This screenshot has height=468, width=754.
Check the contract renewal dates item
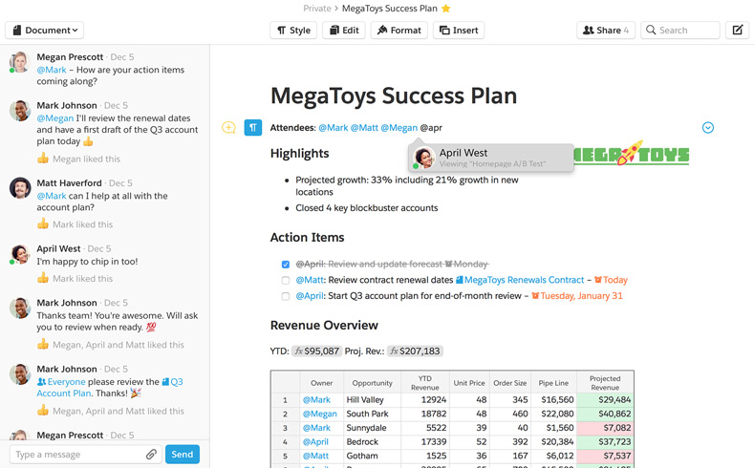click(286, 281)
